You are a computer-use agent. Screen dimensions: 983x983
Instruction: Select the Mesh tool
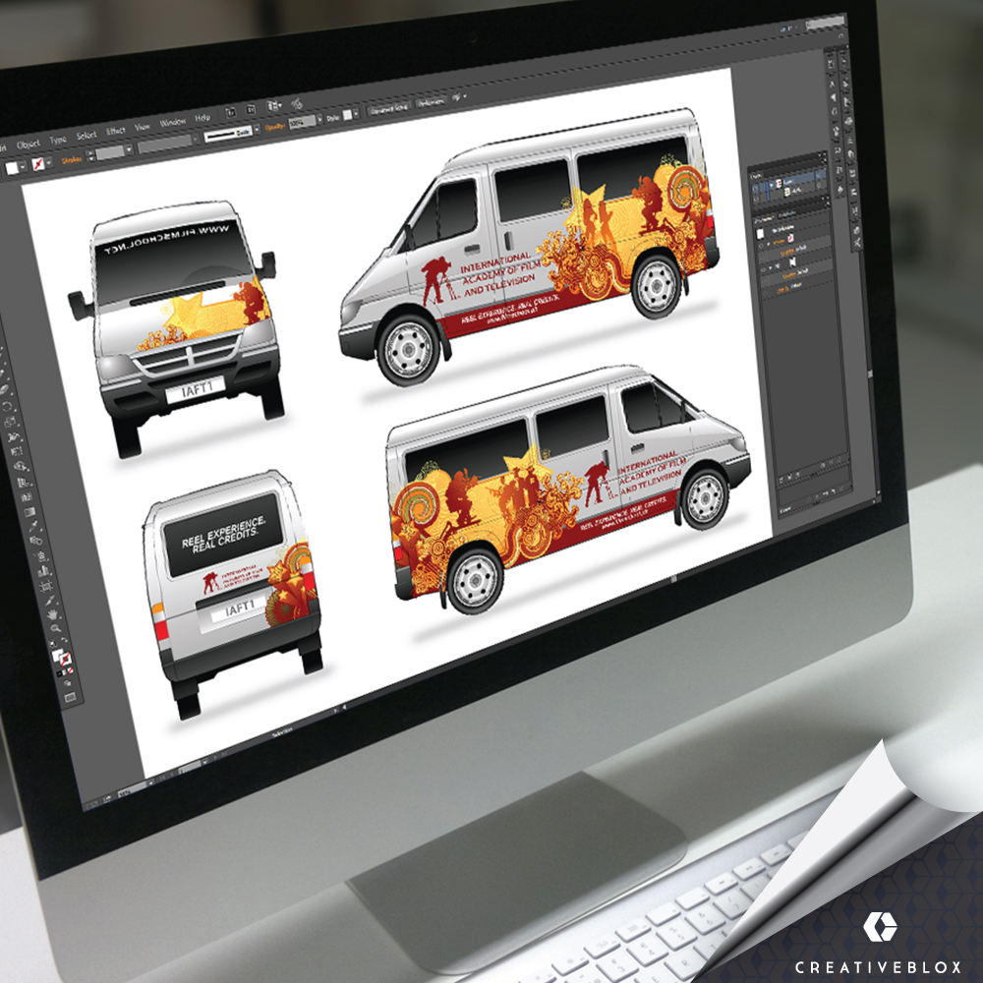pos(27,497)
